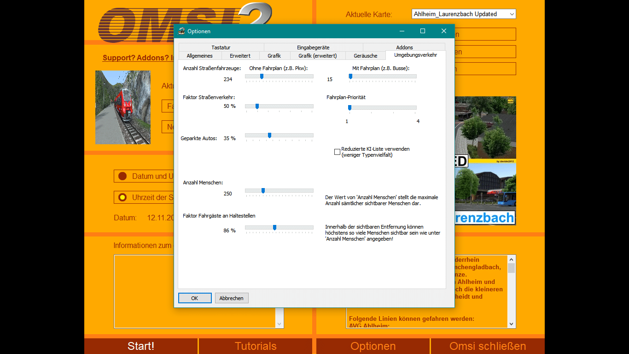The width and height of the screenshot is (629, 354).
Task: Click the Fahrplan-Priorität slider handle
Action: pos(349,107)
